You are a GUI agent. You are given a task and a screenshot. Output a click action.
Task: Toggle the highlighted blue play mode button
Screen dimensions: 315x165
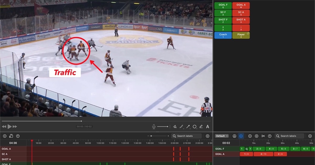pyautogui.click(x=241, y=136)
